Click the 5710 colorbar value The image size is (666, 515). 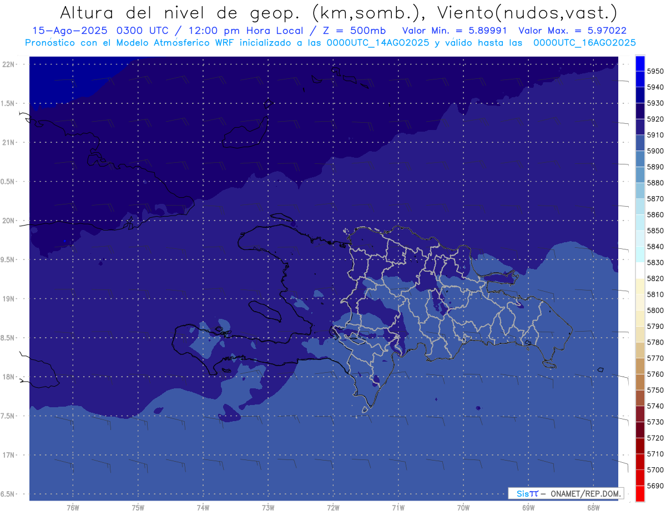click(655, 454)
